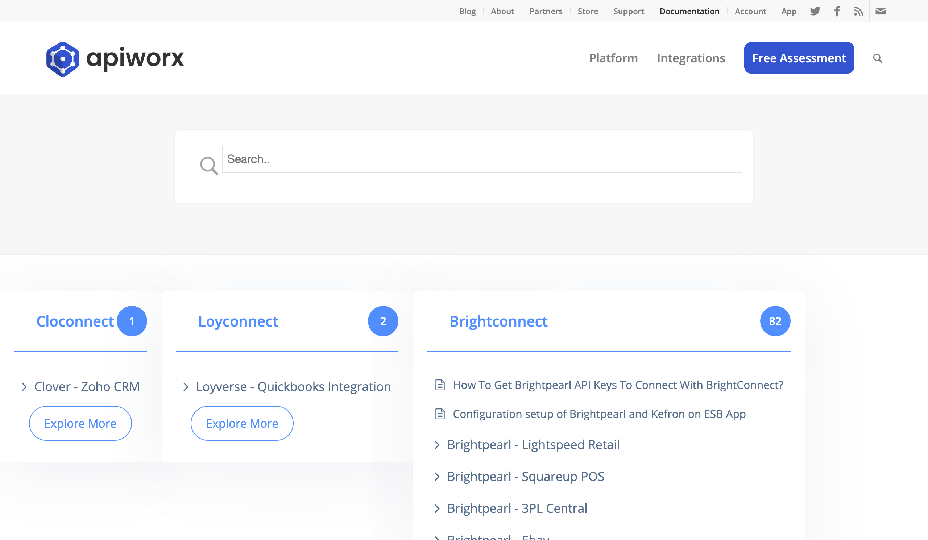Click the mail envelope icon
The height and width of the screenshot is (540, 928).
coord(881,11)
